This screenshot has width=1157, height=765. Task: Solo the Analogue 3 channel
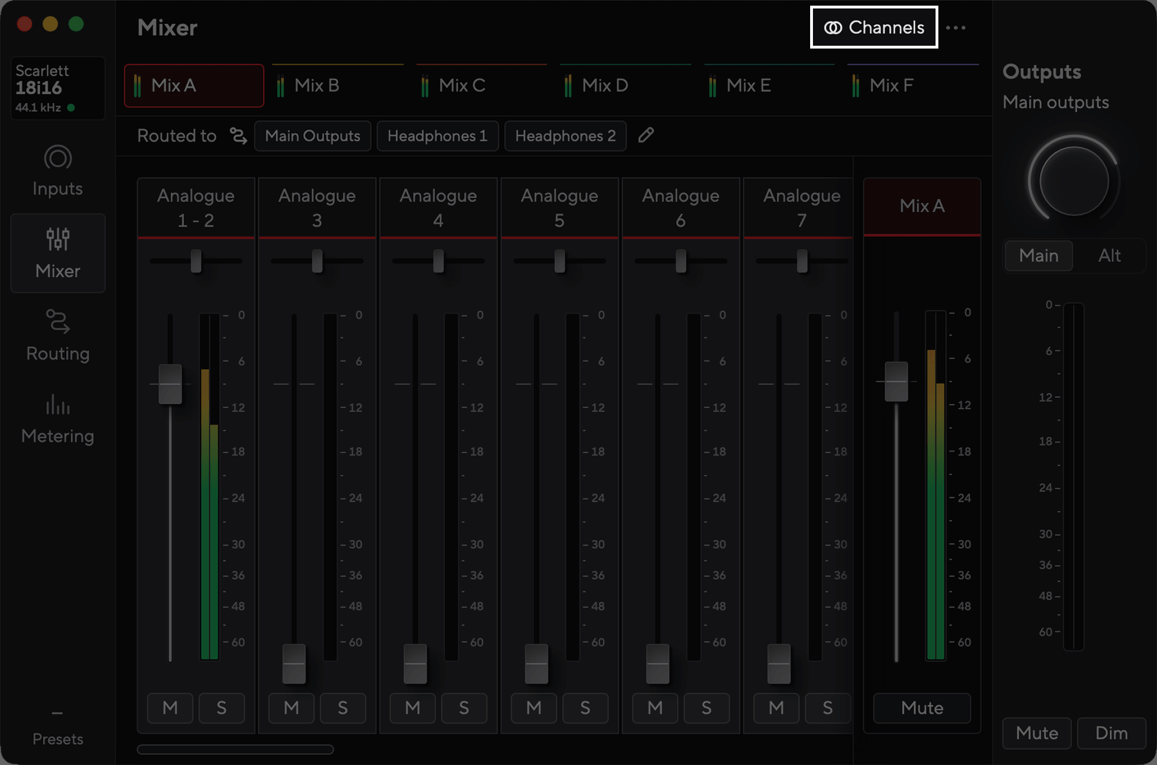point(343,708)
